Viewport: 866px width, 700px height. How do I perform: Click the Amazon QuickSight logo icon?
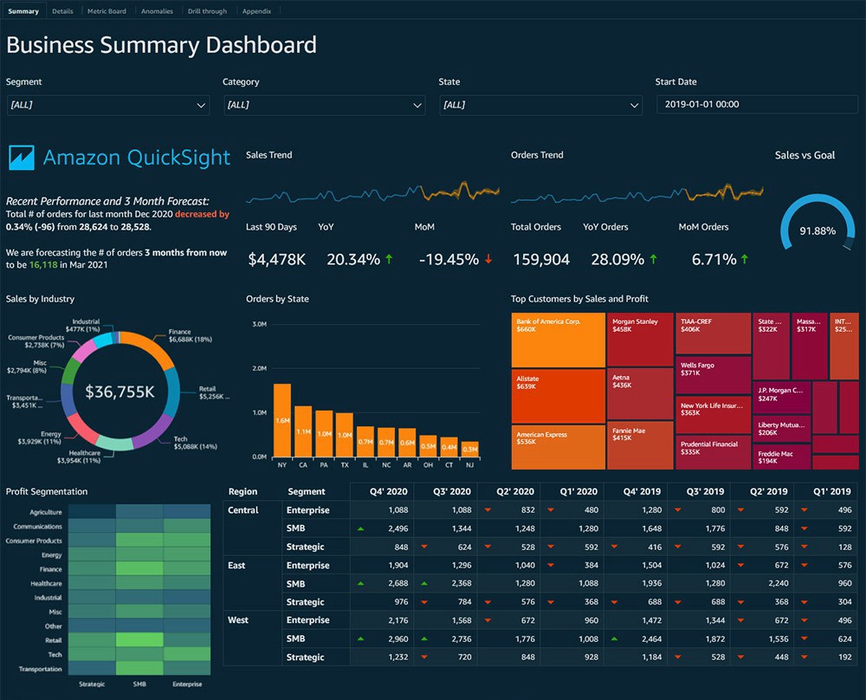(22, 158)
